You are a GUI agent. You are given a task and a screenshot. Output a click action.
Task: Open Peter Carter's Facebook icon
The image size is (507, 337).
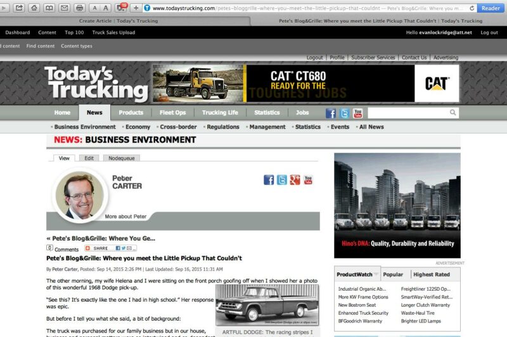[269, 180]
